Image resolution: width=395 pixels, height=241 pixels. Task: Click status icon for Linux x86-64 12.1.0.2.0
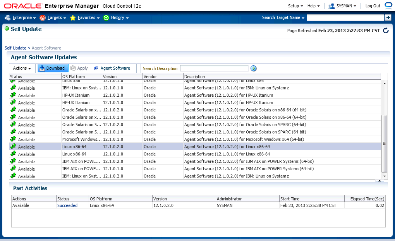click(x=13, y=146)
